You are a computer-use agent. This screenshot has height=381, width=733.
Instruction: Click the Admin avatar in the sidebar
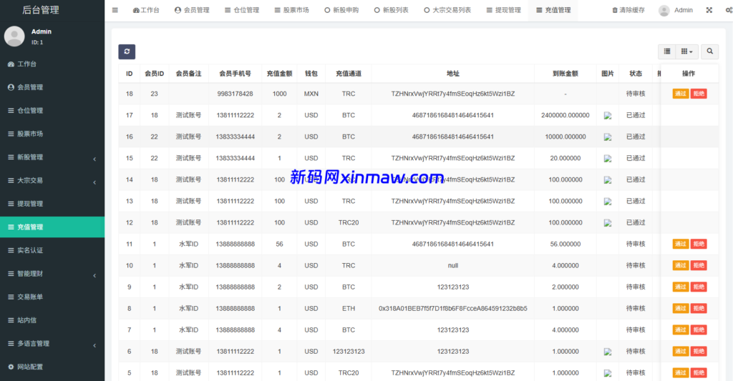coord(14,36)
